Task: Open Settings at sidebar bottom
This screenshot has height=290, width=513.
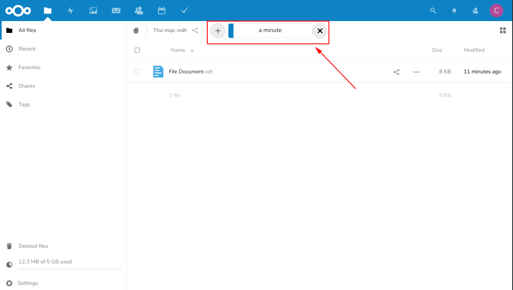Action: (x=63, y=283)
